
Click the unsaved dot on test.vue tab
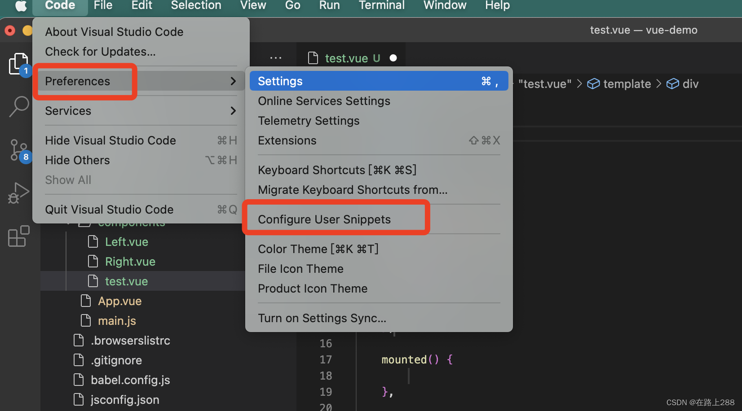tap(393, 58)
